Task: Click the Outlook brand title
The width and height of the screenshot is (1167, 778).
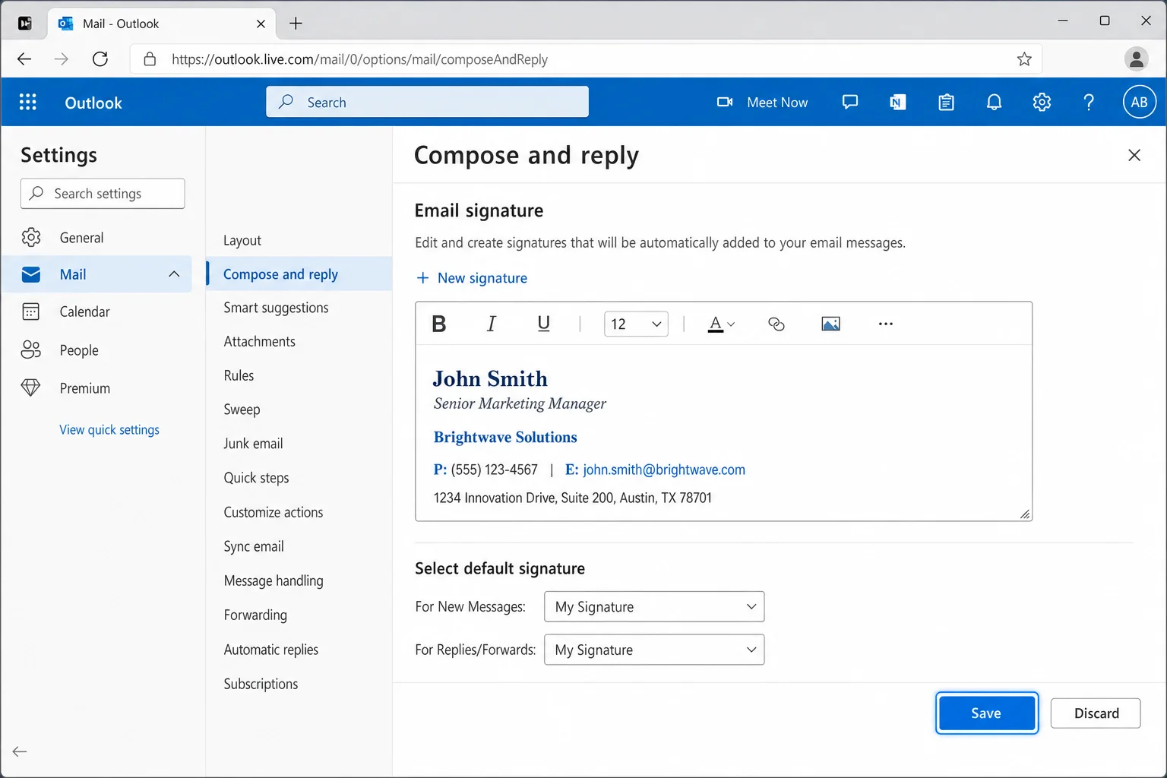Action: point(93,103)
